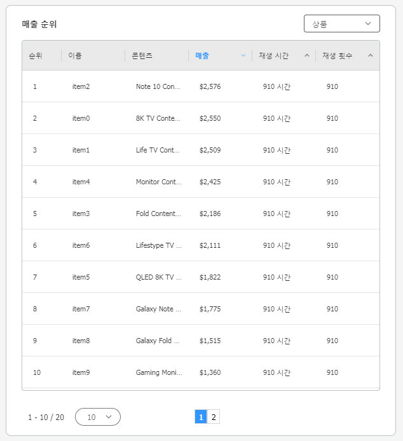Click the 이름 column header
This screenshot has width=403, height=441.
pos(75,56)
